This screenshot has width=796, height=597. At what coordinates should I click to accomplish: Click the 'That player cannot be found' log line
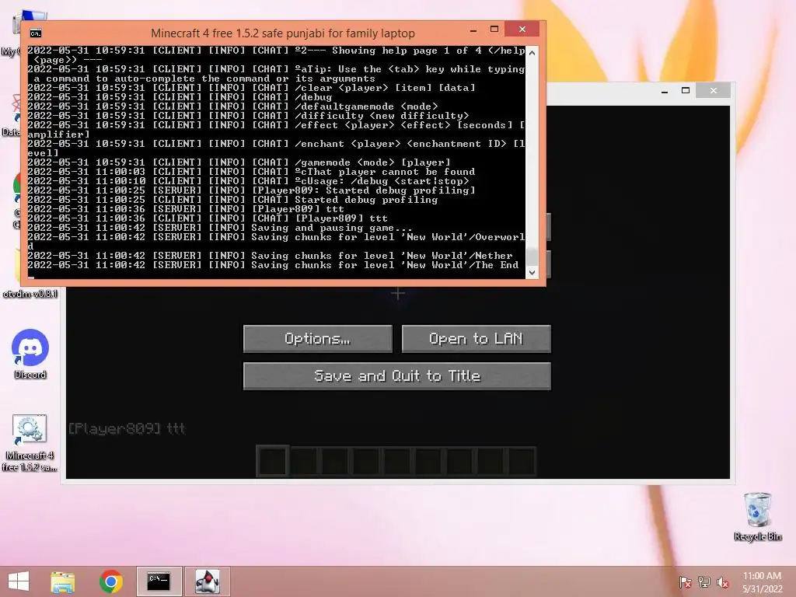(x=251, y=172)
